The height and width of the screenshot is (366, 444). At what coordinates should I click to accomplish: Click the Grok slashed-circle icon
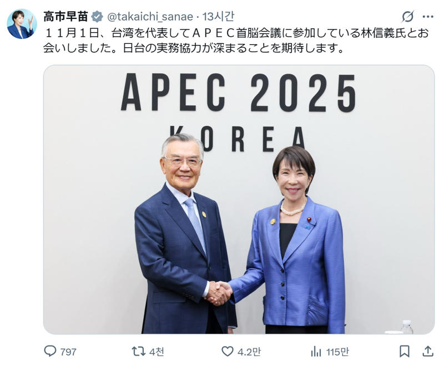[x=408, y=17]
